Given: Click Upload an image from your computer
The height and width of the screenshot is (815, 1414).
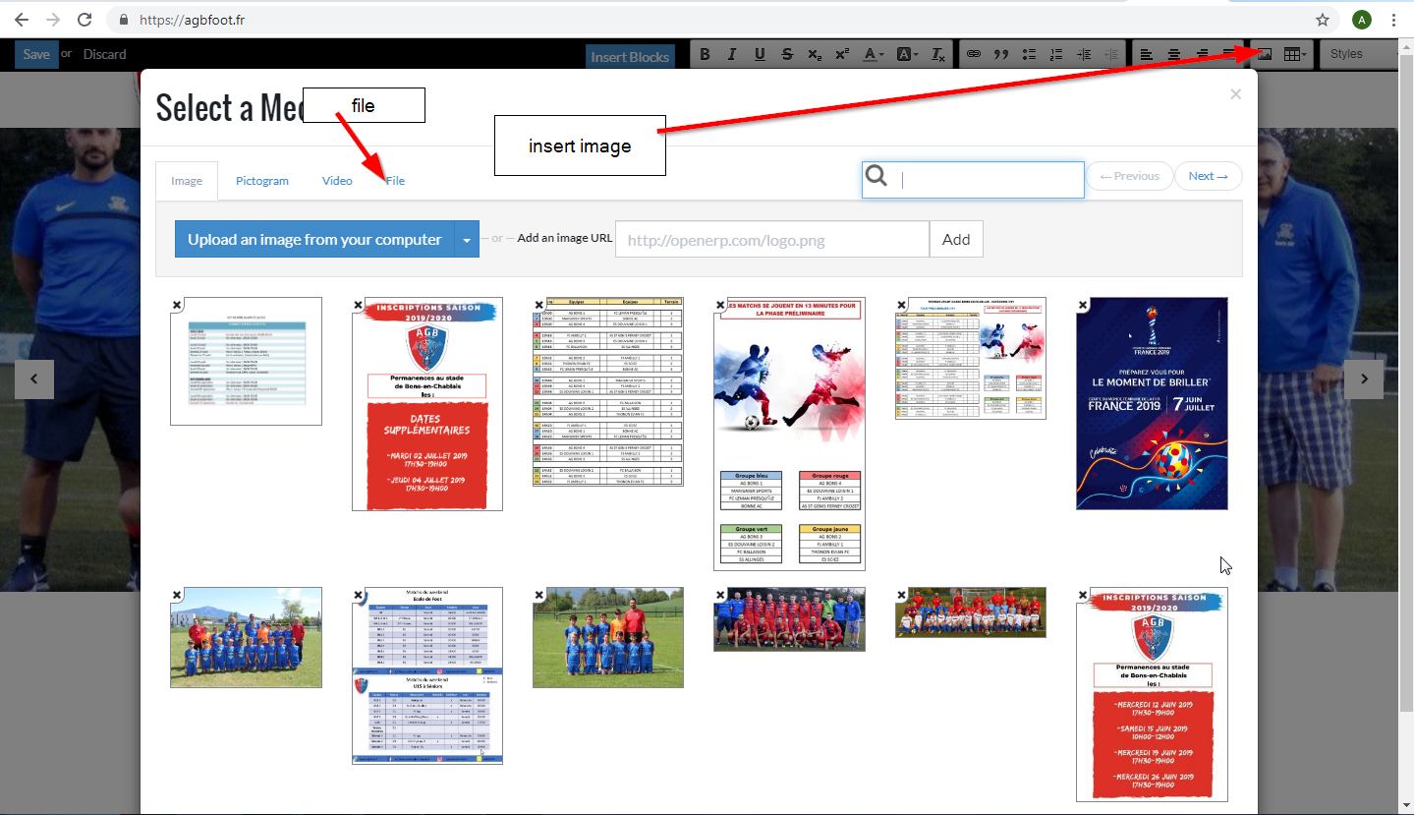Looking at the screenshot, I should [x=314, y=239].
